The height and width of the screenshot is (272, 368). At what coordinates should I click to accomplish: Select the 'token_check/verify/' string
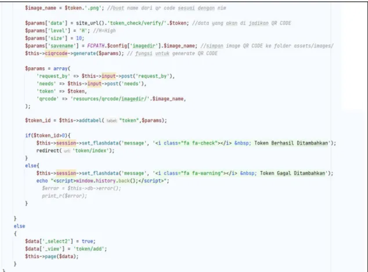[138, 23]
